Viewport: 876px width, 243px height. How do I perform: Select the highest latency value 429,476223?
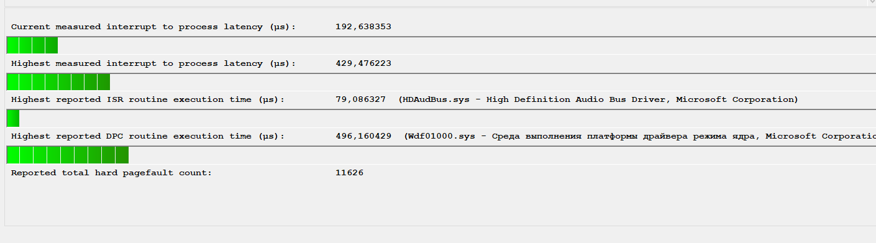pyautogui.click(x=363, y=63)
